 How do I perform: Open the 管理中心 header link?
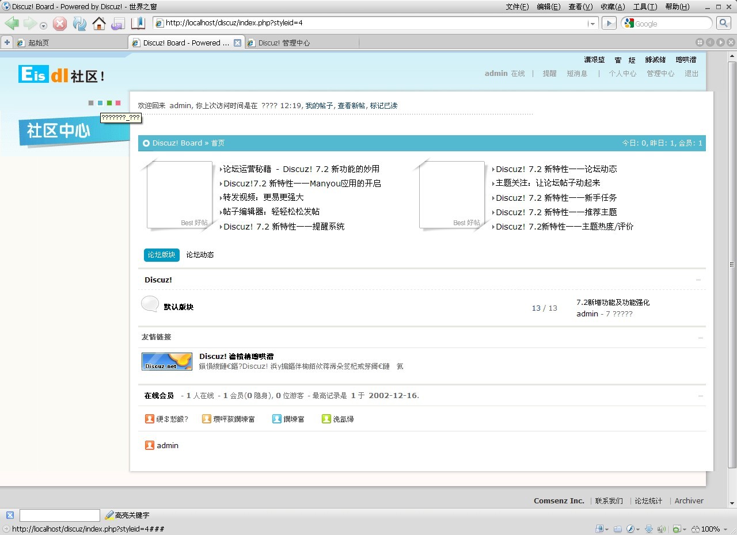tap(660, 74)
